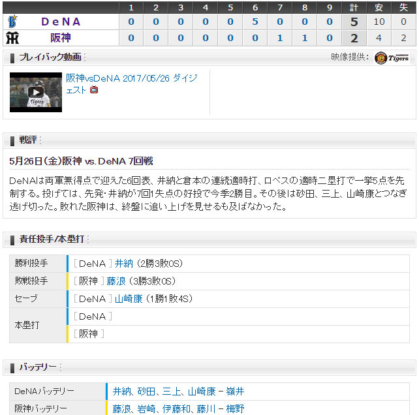Image resolution: width=419 pixels, height=415 pixels.
Task: Click the 勝利投手 row label
Action: (31, 263)
